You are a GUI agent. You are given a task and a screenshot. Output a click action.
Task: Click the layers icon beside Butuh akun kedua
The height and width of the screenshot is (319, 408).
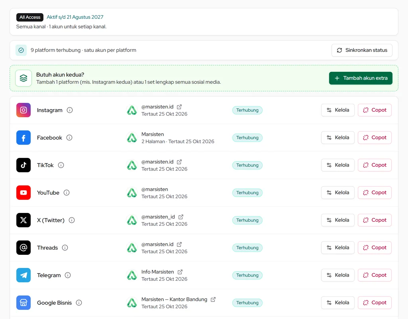(24, 78)
